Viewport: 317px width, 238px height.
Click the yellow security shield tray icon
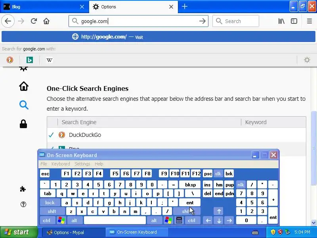273,232
